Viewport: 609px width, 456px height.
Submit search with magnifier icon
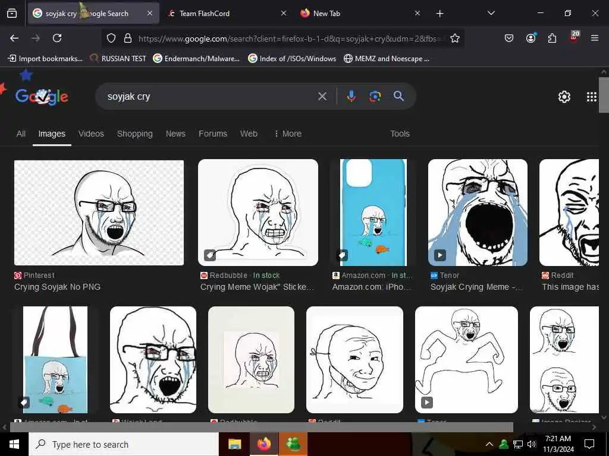coord(398,96)
